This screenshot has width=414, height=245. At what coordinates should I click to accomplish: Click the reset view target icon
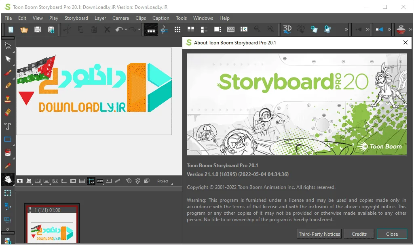pos(129,181)
